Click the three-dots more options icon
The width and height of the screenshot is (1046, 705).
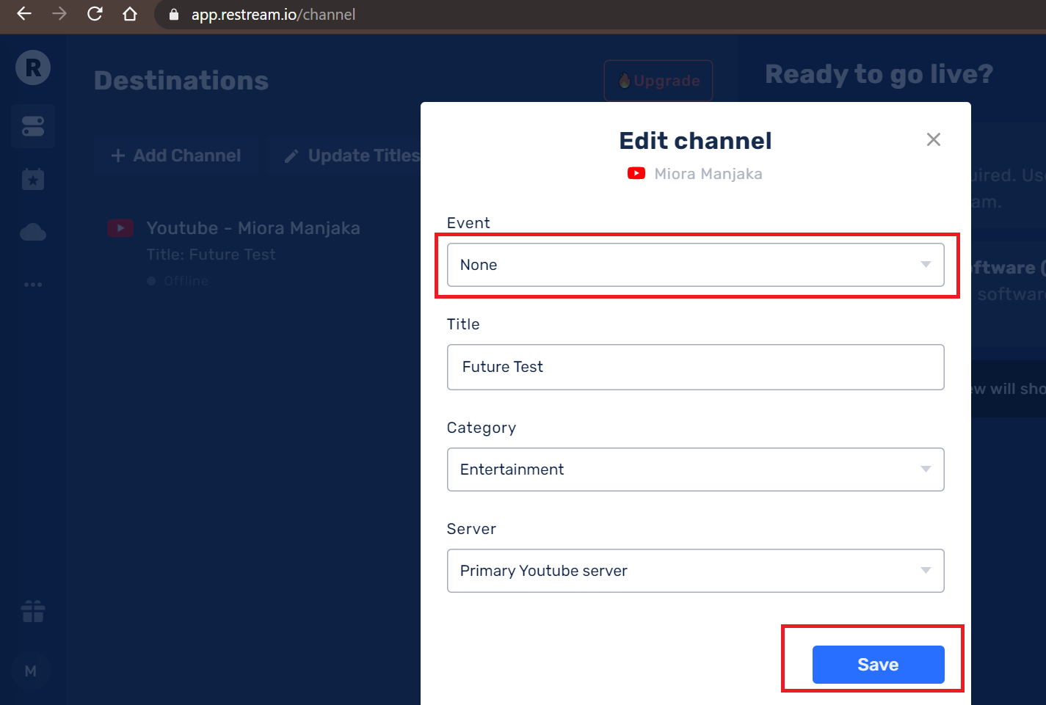pos(33,285)
